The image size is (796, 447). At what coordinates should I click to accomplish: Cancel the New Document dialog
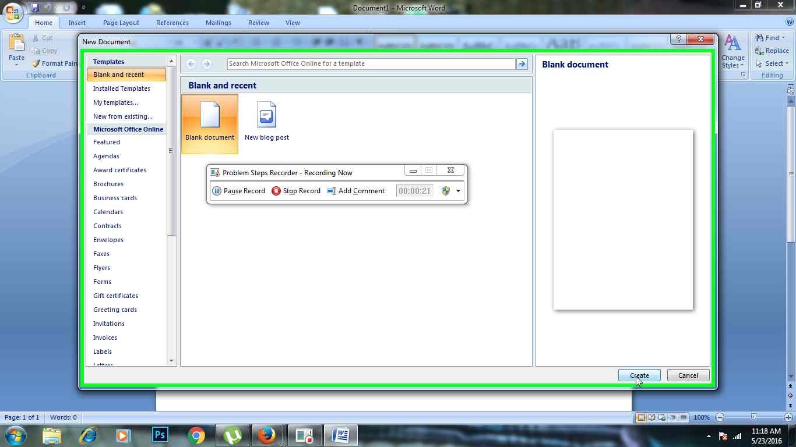688,375
